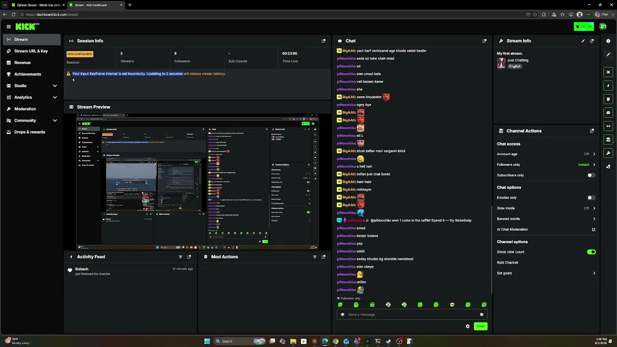Viewport: 617px width, 347px height.
Task: Click the English language tag
Action: [x=515, y=67]
